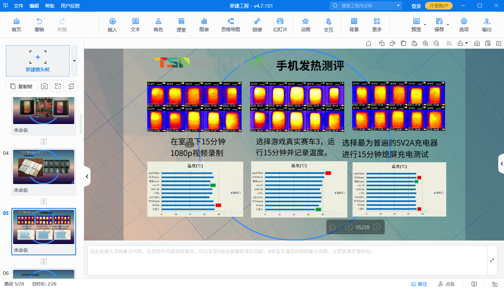This screenshot has height=288, width=504.
Task: Expand the notes area to full size
Action: 492,260
